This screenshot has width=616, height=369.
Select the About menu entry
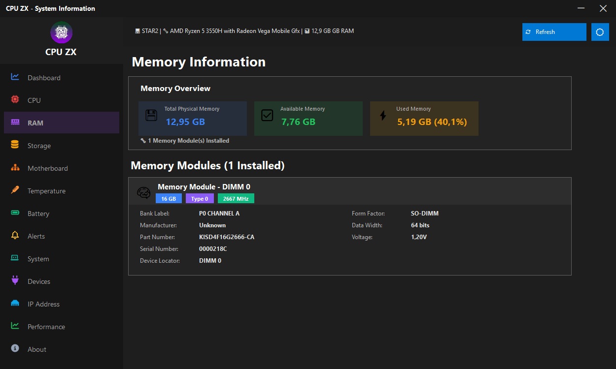coord(36,349)
